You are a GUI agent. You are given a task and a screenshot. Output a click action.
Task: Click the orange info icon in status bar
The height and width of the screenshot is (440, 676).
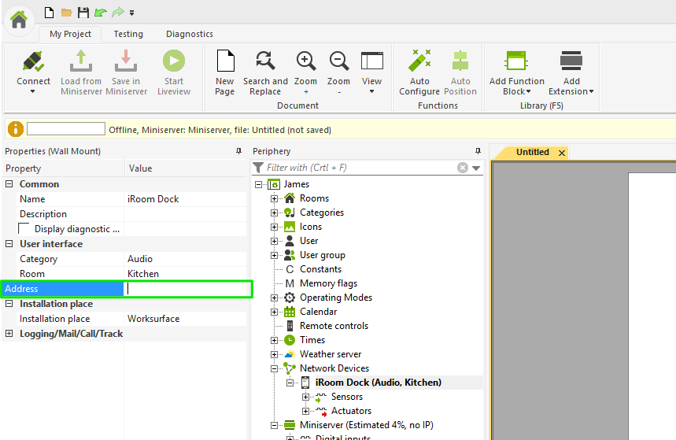[x=16, y=129]
